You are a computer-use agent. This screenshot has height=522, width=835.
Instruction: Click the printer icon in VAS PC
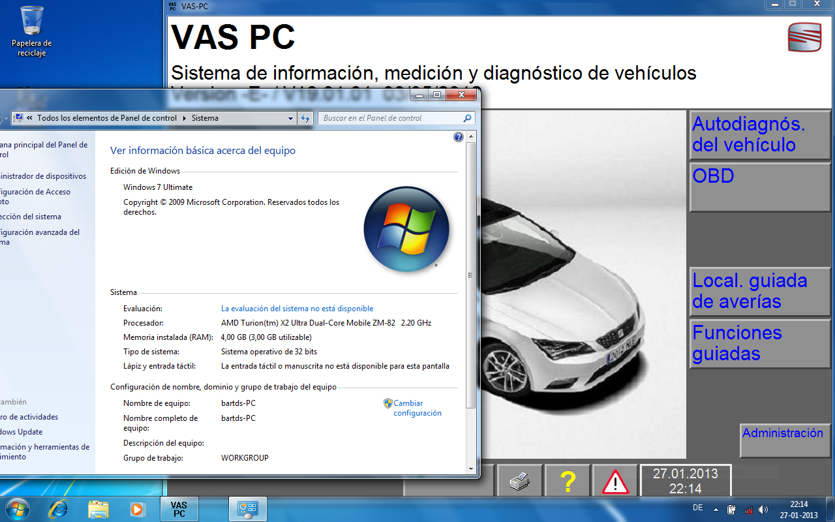pyautogui.click(x=520, y=482)
